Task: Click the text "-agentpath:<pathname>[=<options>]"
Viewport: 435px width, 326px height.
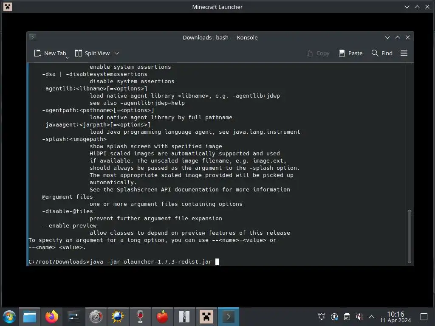Action: click(x=98, y=110)
